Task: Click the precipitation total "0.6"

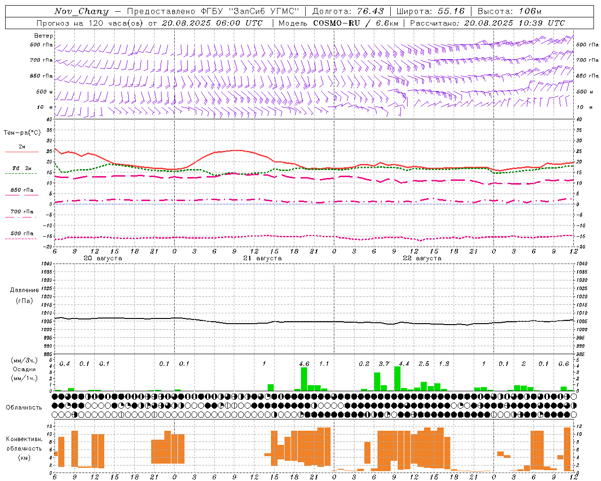Action: pos(563,364)
